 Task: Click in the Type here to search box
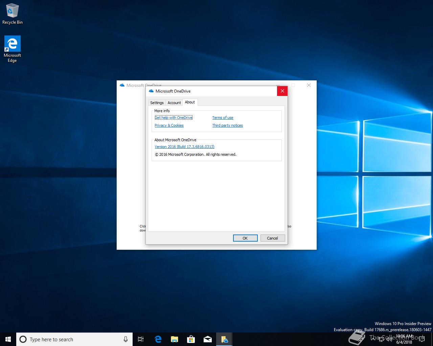(71, 339)
